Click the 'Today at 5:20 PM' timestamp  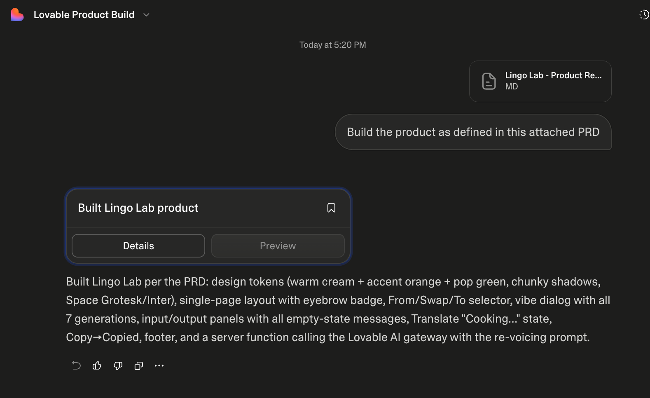pos(332,45)
